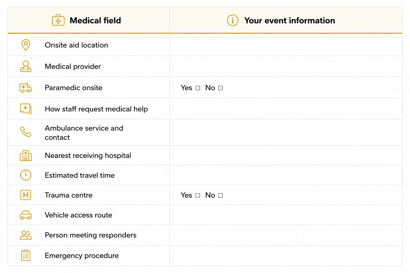Click the first aid kit icon in header
Viewport: 410px width, 273px height.
click(58, 20)
